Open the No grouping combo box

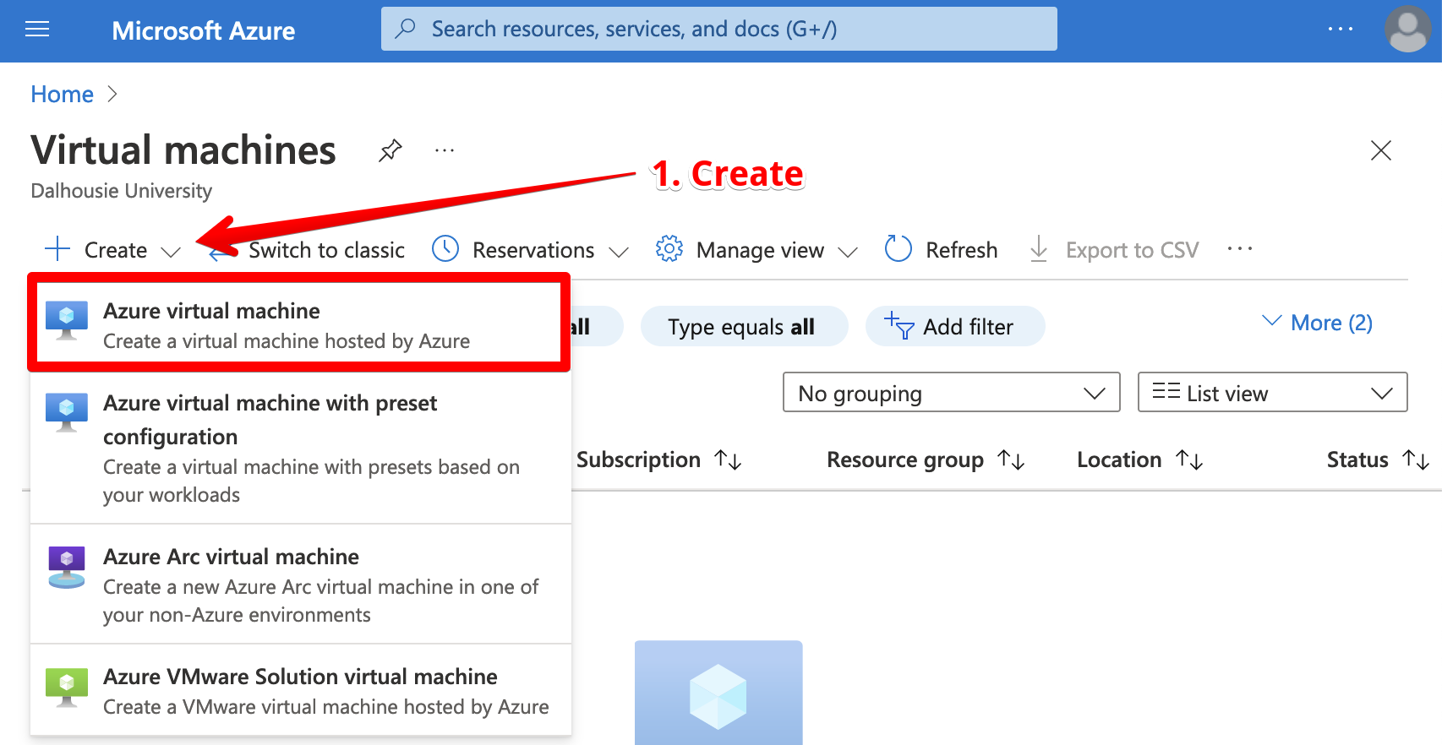pos(951,393)
